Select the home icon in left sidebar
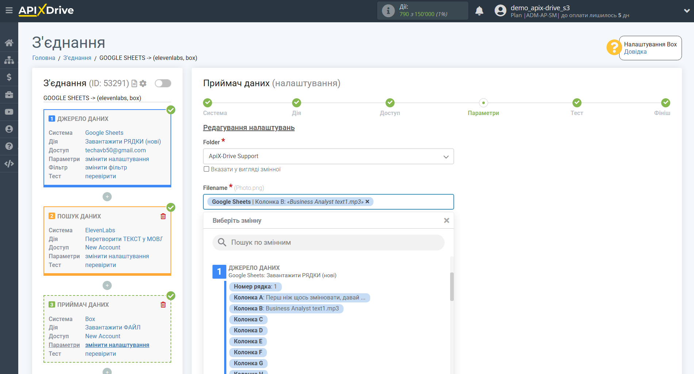The height and width of the screenshot is (374, 694). [x=9, y=42]
